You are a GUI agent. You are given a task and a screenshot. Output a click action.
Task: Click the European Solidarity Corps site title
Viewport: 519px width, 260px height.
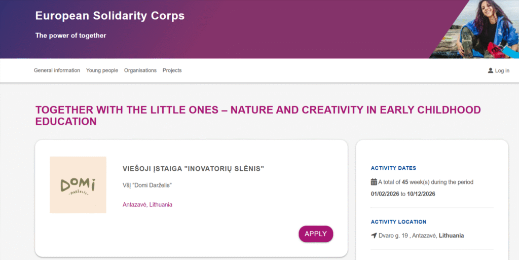tap(110, 16)
